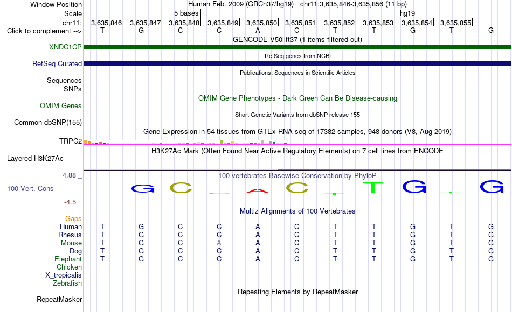The image size is (512, 312).
Task: Click 'Multiz Alignments of 100 Vertebrates' title
Action: [297, 211]
